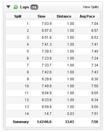
Task: Click lap 9 time 8:29.6
Action: tap(47, 79)
